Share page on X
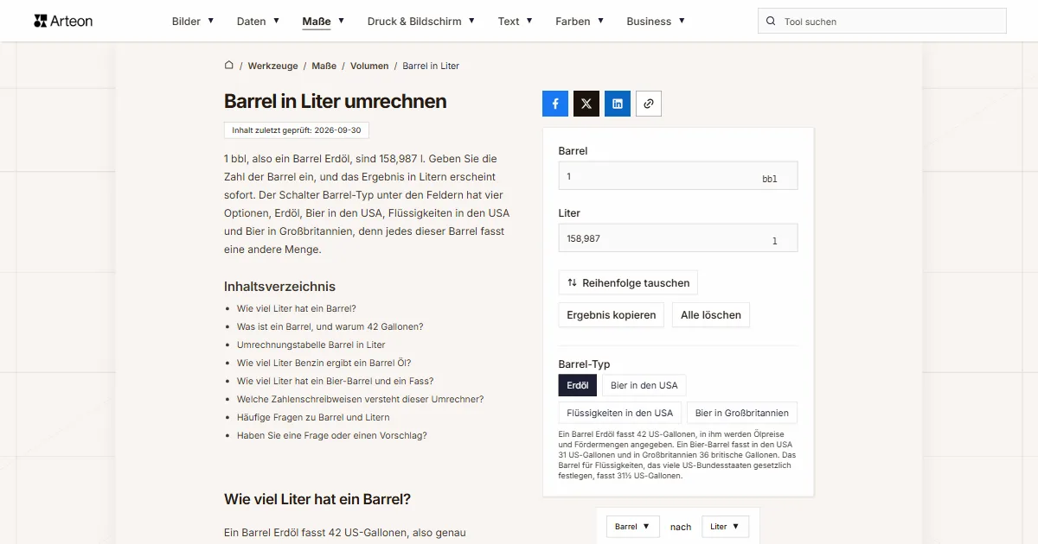The height and width of the screenshot is (544, 1038). point(586,104)
